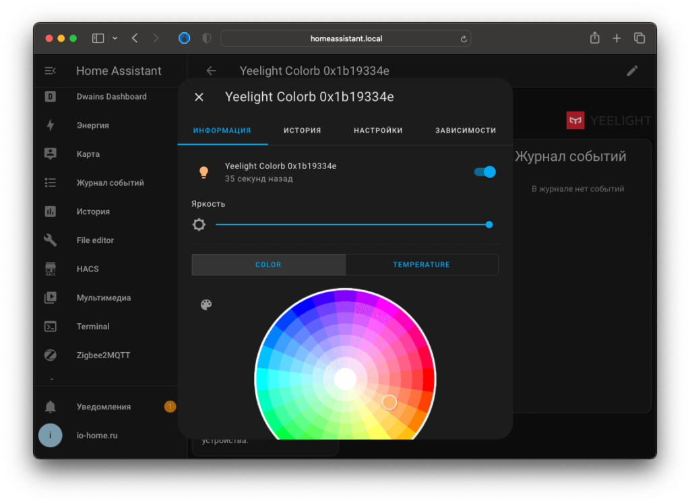Select io-home.ru profile name
The image size is (690, 503).
click(x=97, y=435)
